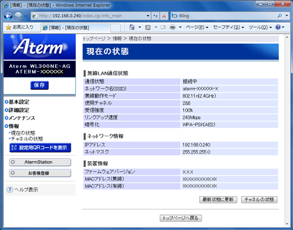Click the red Stop loading icon
Screen dimensions: 293x230
164,16
